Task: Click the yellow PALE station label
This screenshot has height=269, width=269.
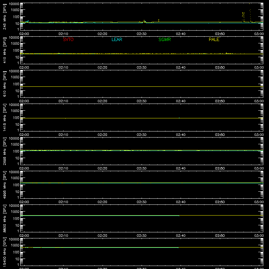Action: [214, 39]
